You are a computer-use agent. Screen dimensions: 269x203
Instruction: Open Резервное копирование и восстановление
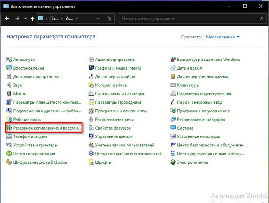44,128
